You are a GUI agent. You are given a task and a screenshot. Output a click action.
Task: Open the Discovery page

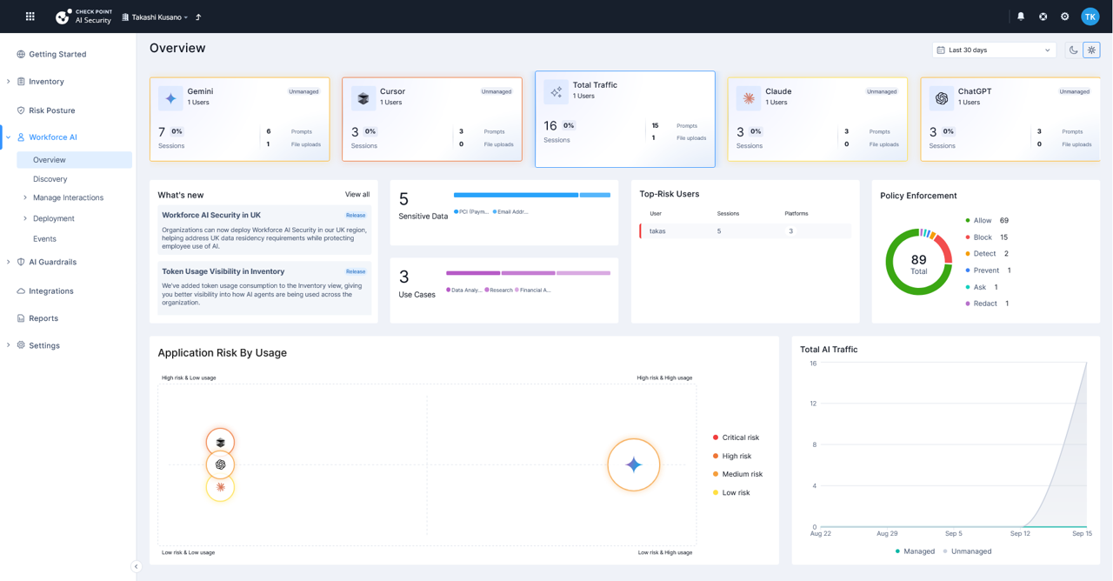pyautogui.click(x=50, y=179)
